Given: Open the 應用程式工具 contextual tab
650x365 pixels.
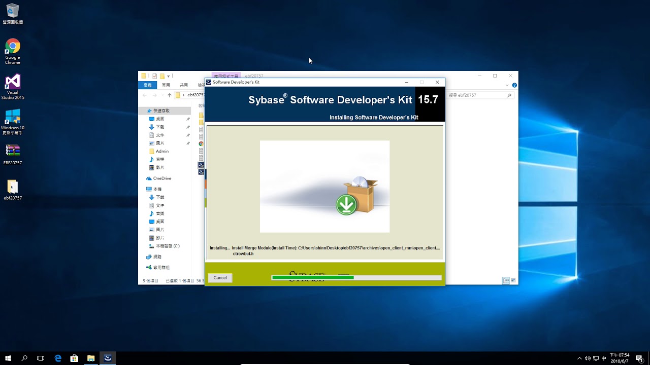Looking at the screenshot, I should [x=226, y=76].
